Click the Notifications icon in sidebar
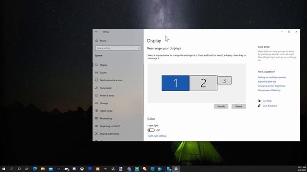 pos(96,80)
